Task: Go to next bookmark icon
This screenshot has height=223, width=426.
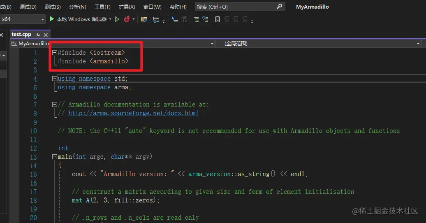Action: pos(236,19)
